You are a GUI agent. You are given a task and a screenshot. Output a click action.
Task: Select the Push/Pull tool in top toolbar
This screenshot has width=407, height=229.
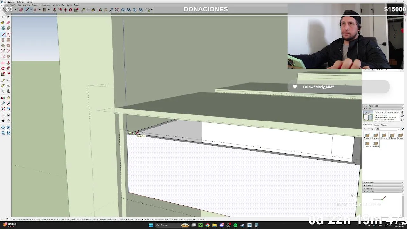[x=54, y=10]
